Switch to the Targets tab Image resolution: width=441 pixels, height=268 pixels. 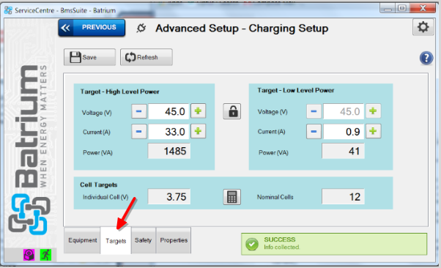(x=116, y=241)
